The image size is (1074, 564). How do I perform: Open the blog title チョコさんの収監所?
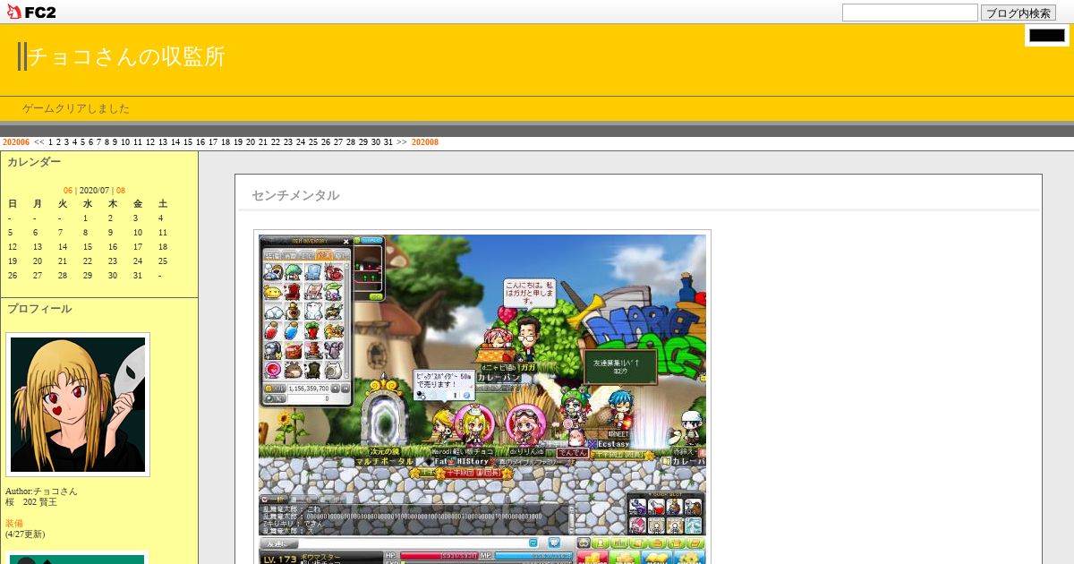pyautogui.click(x=126, y=56)
